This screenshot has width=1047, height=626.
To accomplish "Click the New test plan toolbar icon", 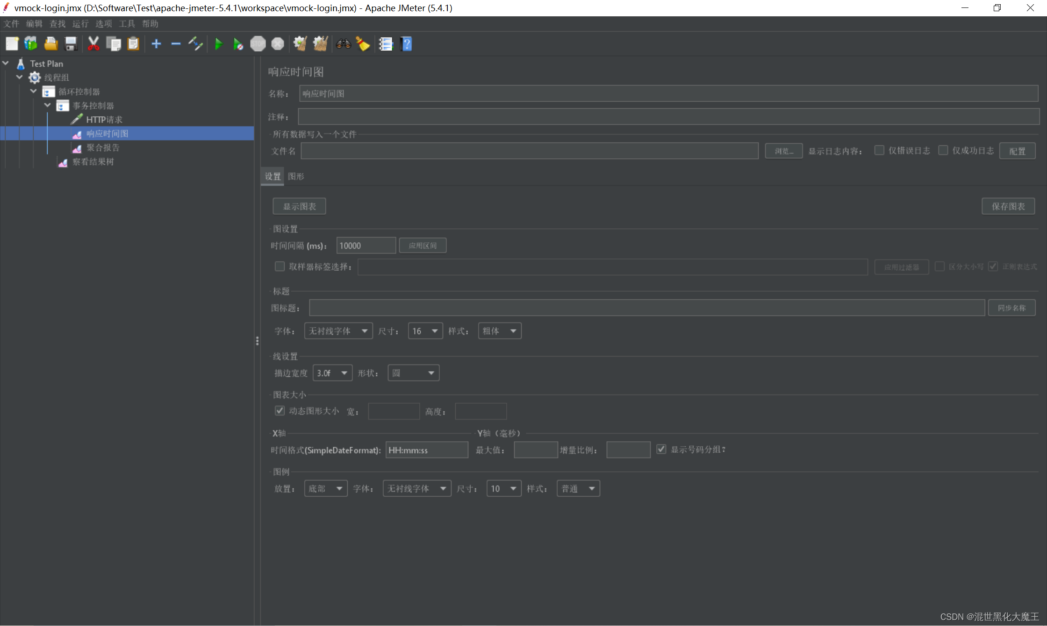I will [12, 44].
